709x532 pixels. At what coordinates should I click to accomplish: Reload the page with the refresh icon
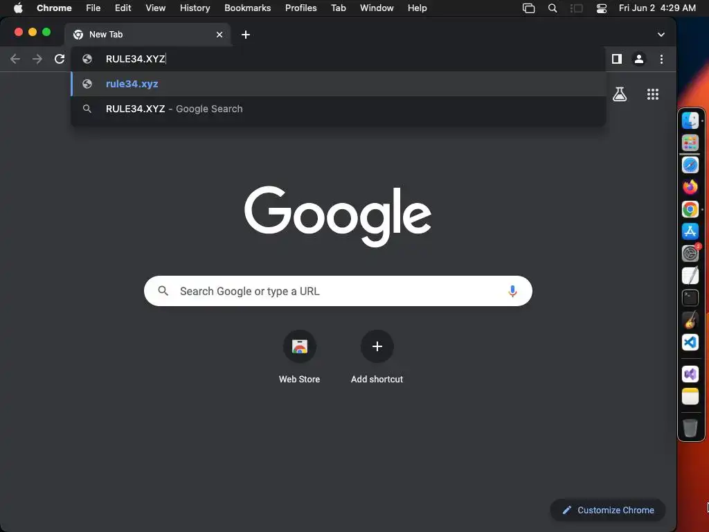click(60, 59)
